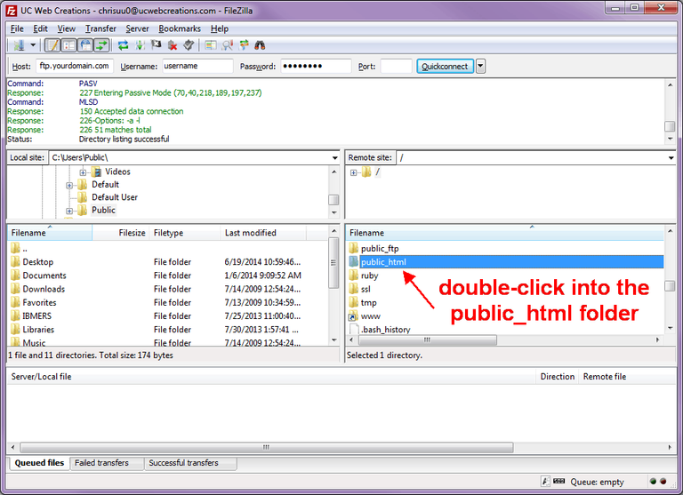Click the queue pane horizontal scrollbar
This screenshot has width=683, height=495.
(267, 447)
